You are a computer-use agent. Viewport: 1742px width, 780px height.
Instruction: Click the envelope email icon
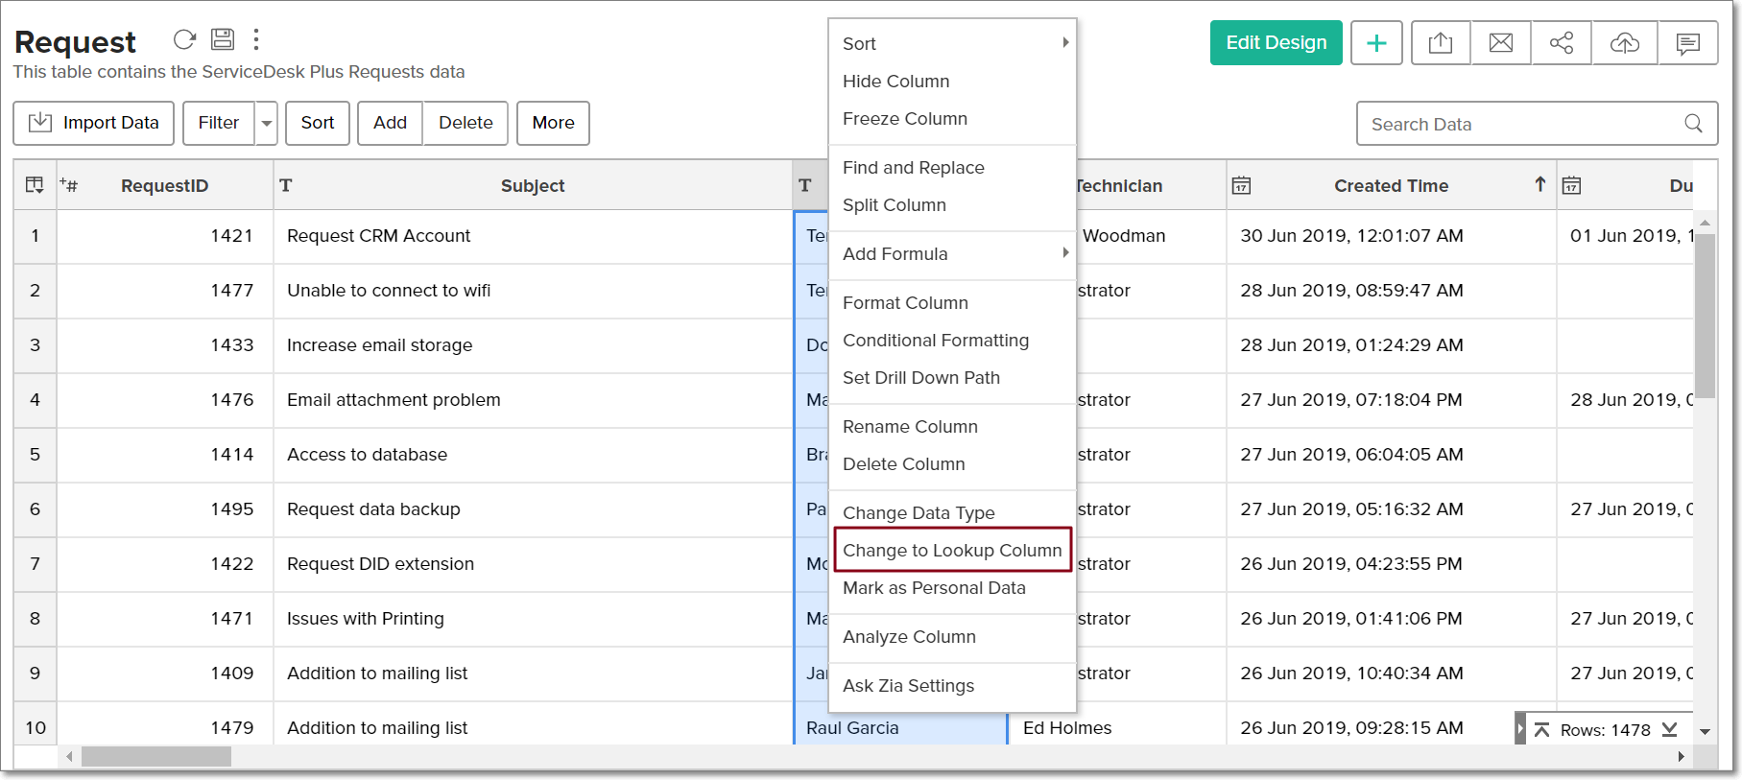[1501, 43]
